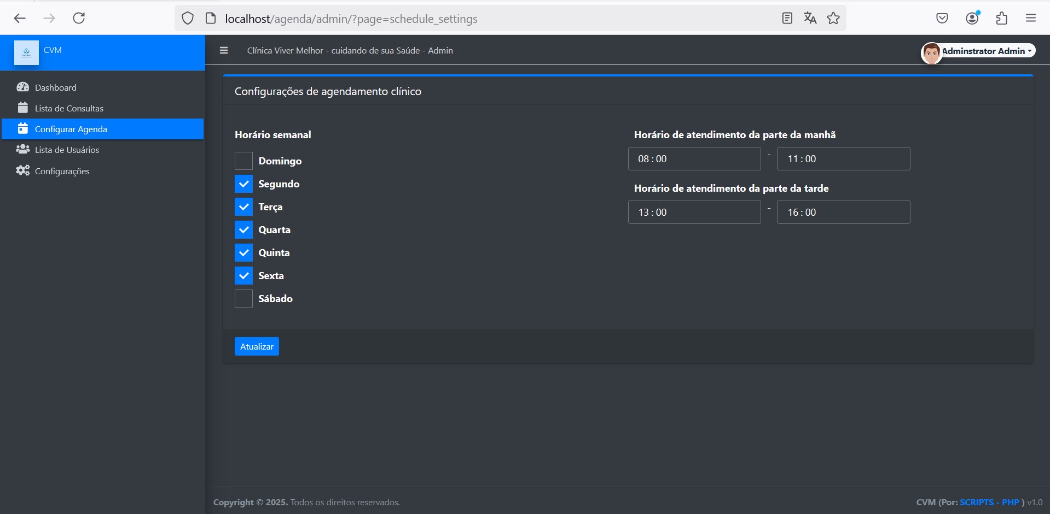
Task: Follow the SCRIPTS - PHP footer link
Action: tap(989, 502)
